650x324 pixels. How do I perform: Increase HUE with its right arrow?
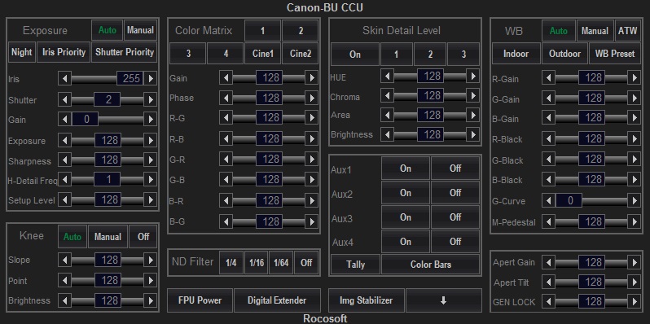coord(472,76)
